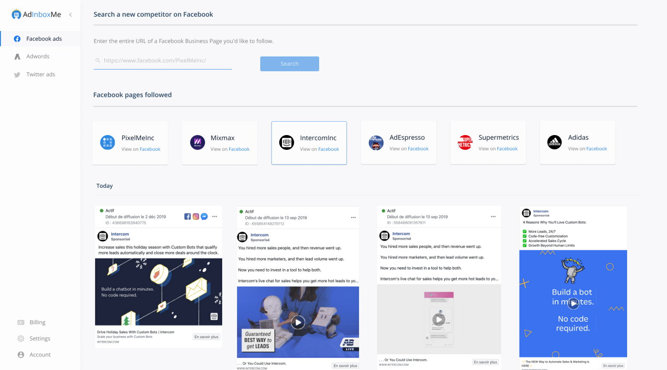Open Settings gear in the sidebar

[x=21, y=339]
